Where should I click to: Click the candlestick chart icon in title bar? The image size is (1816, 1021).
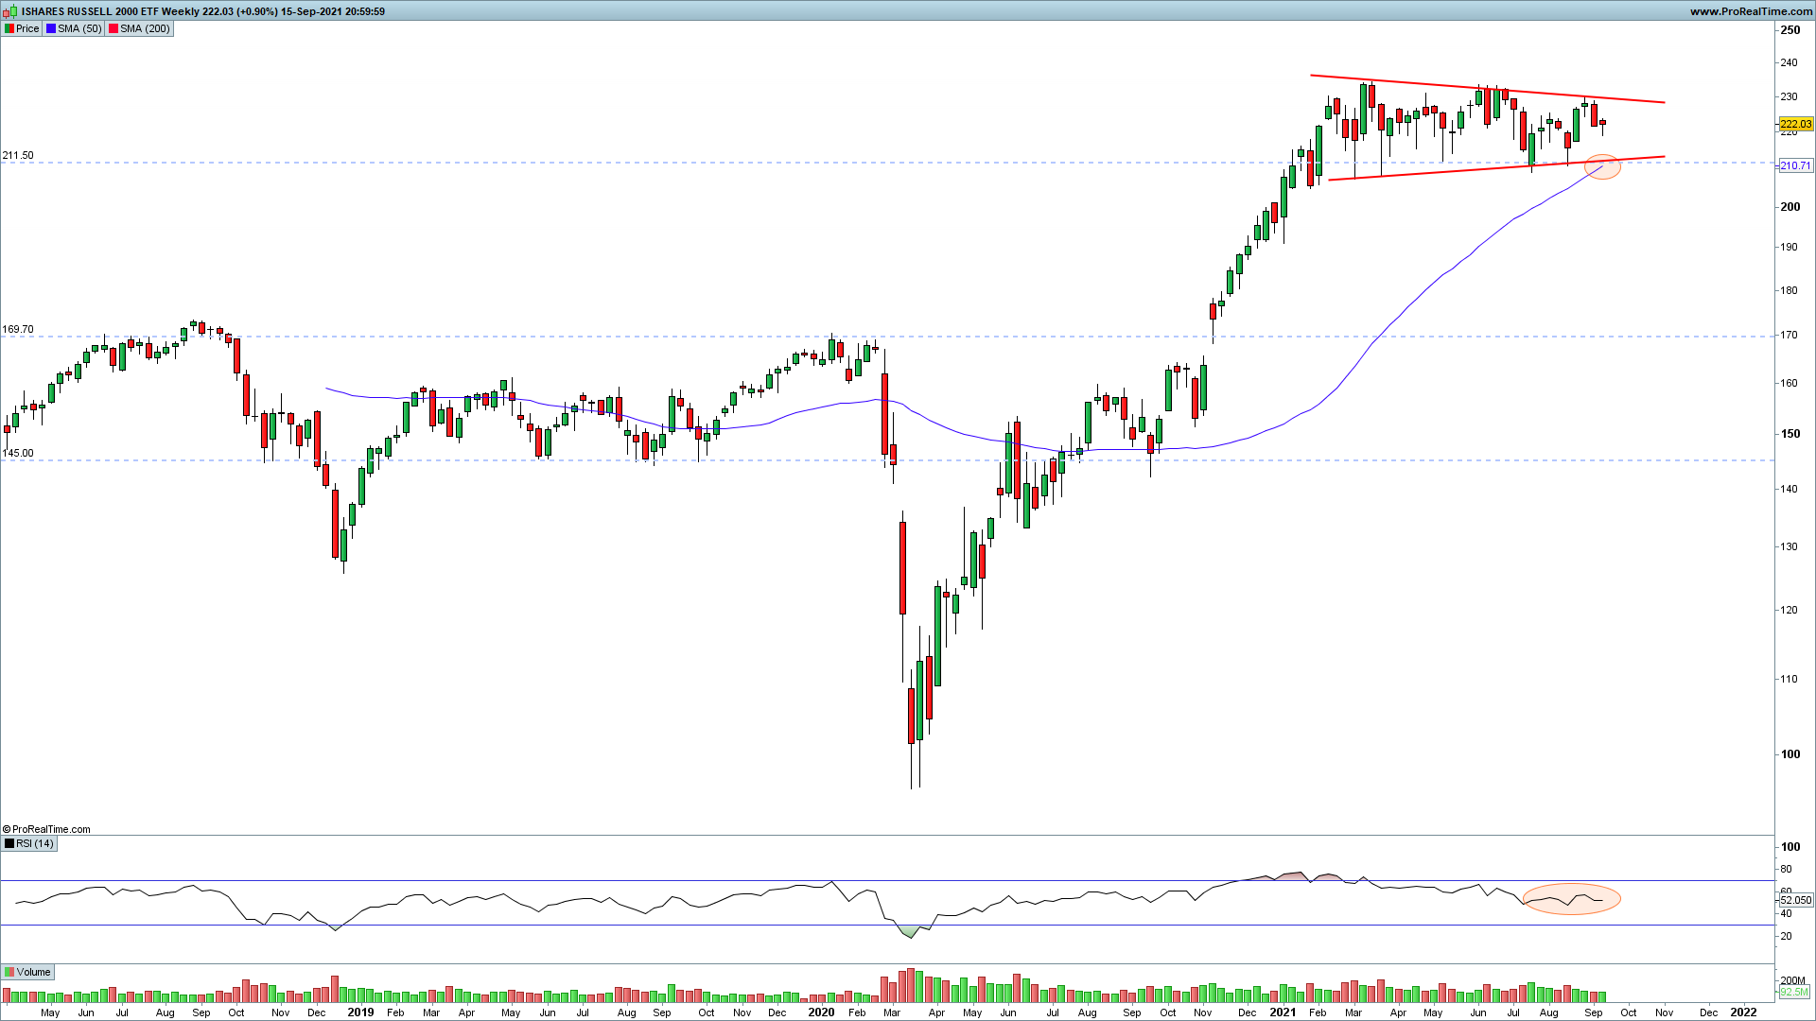click(11, 11)
